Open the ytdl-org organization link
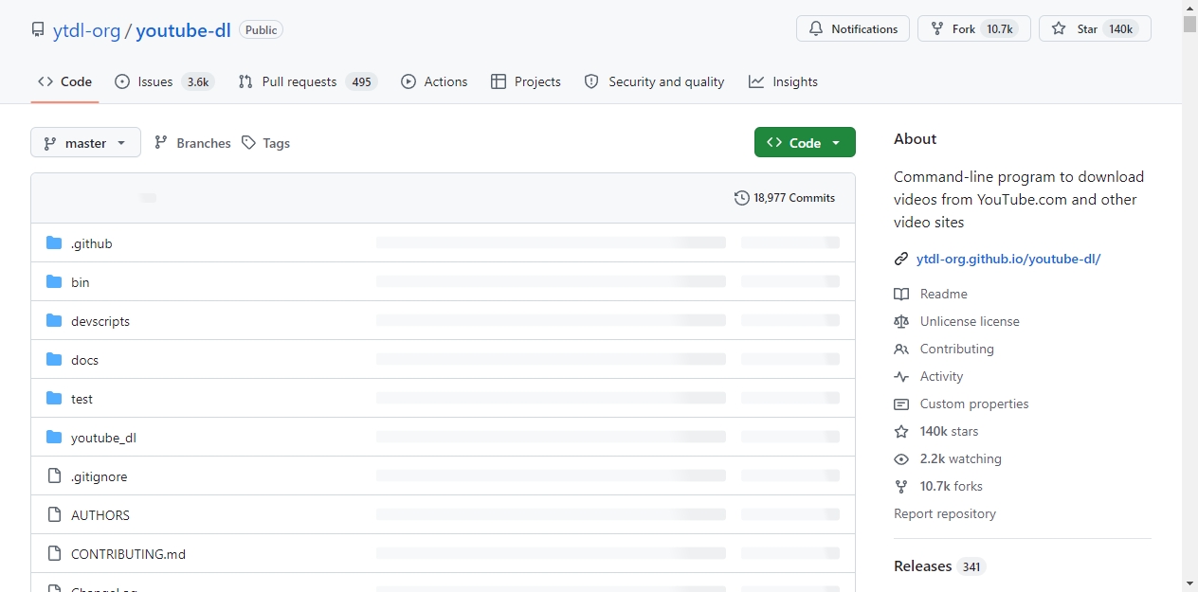 [x=87, y=29]
